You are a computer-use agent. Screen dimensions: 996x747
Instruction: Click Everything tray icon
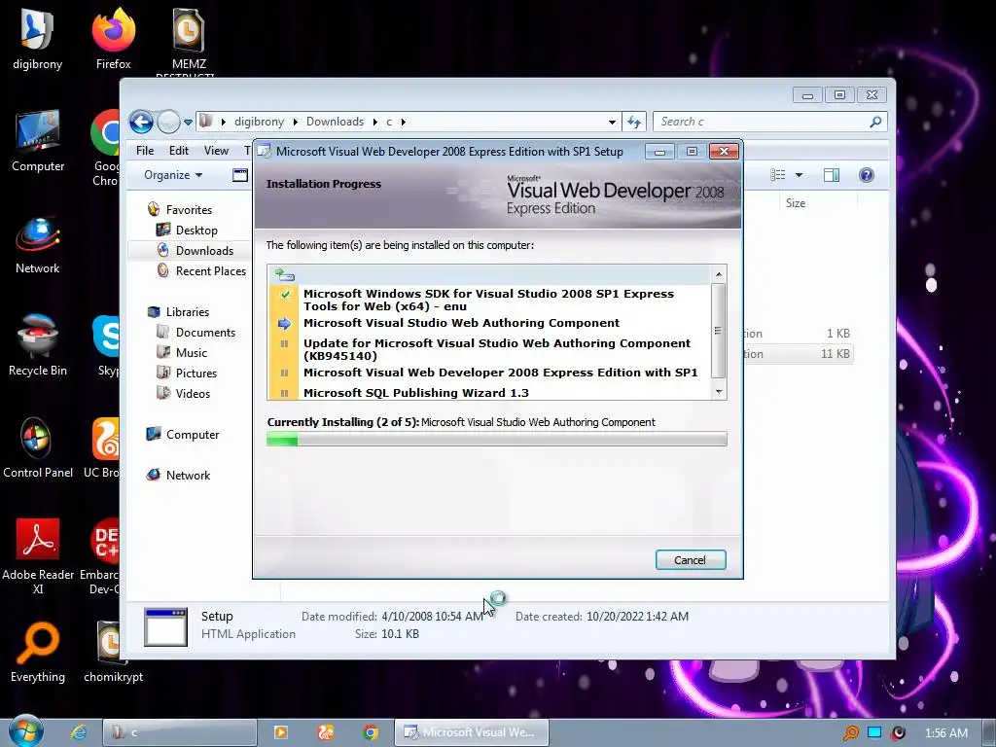click(x=851, y=733)
